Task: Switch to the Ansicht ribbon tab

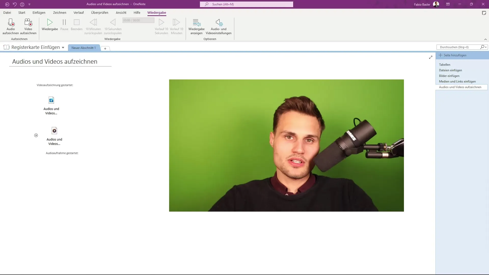Action: [121, 12]
